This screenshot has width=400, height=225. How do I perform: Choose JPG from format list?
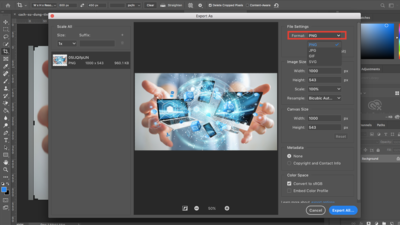click(324, 50)
